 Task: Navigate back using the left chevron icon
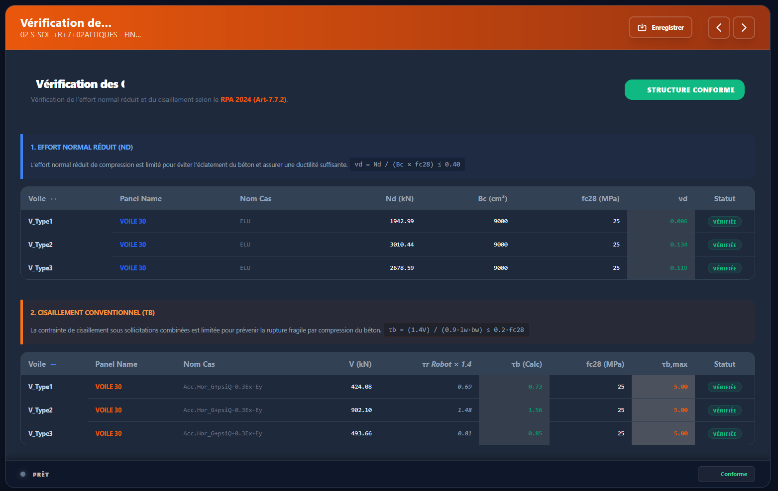coord(719,27)
